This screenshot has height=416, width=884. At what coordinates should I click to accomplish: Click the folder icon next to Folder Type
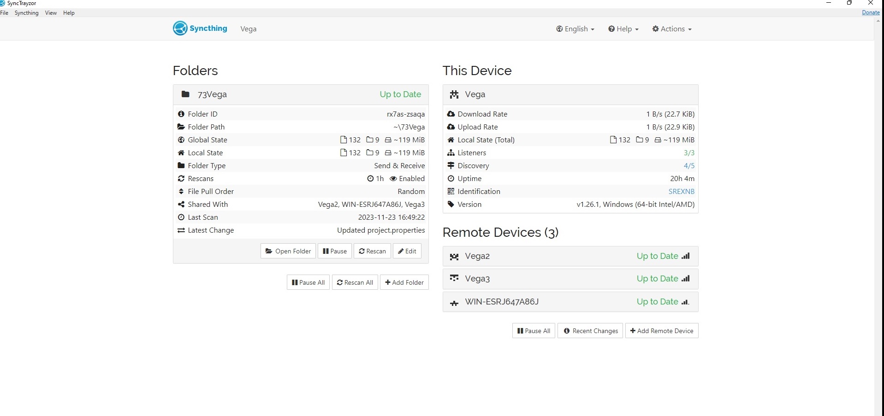pyautogui.click(x=181, y=165)
